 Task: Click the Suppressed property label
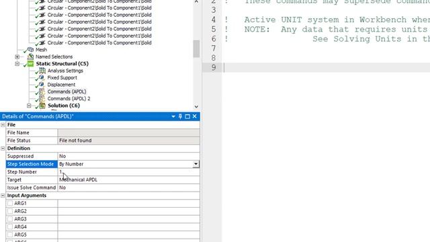coord(20,156)
